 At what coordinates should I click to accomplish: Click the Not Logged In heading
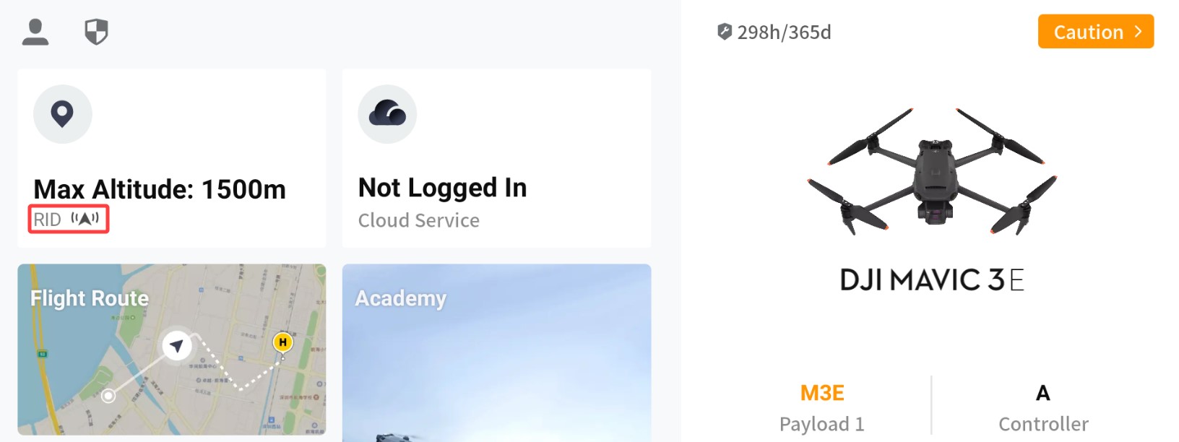442,188
